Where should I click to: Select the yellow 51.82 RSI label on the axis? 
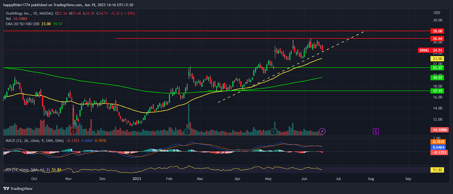click(x=437, y=170)
